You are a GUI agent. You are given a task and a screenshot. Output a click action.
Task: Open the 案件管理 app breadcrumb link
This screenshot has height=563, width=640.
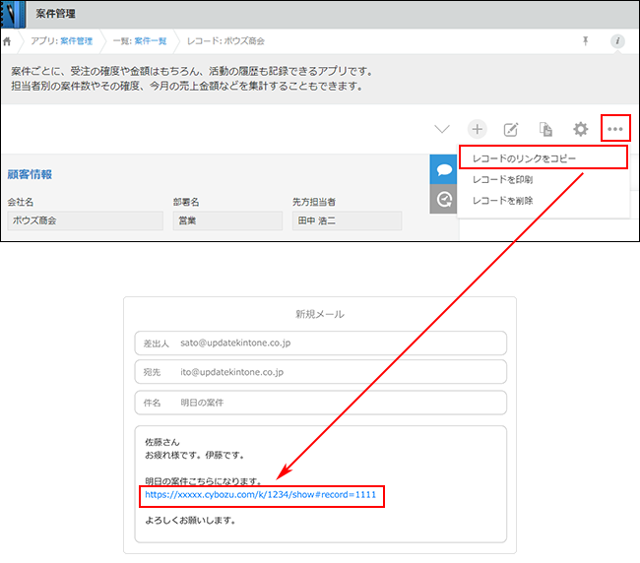coord(77,40)
